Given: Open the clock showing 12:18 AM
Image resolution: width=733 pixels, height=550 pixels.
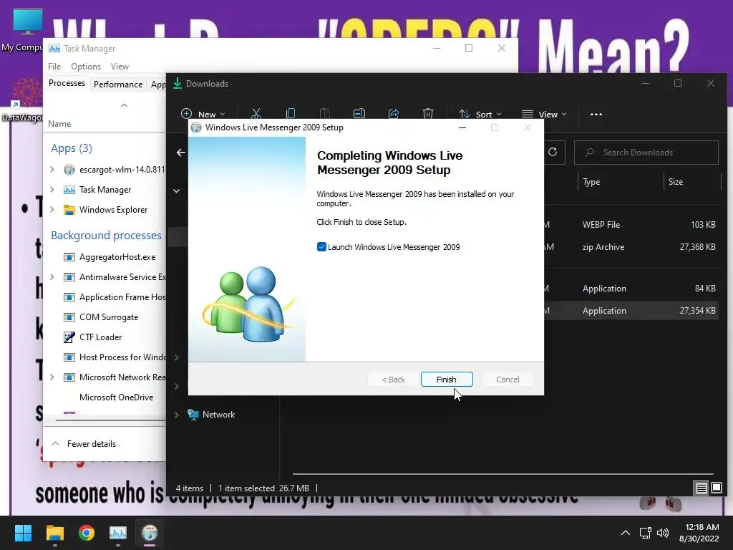Looking at the screenshot, I should [699, 533].
